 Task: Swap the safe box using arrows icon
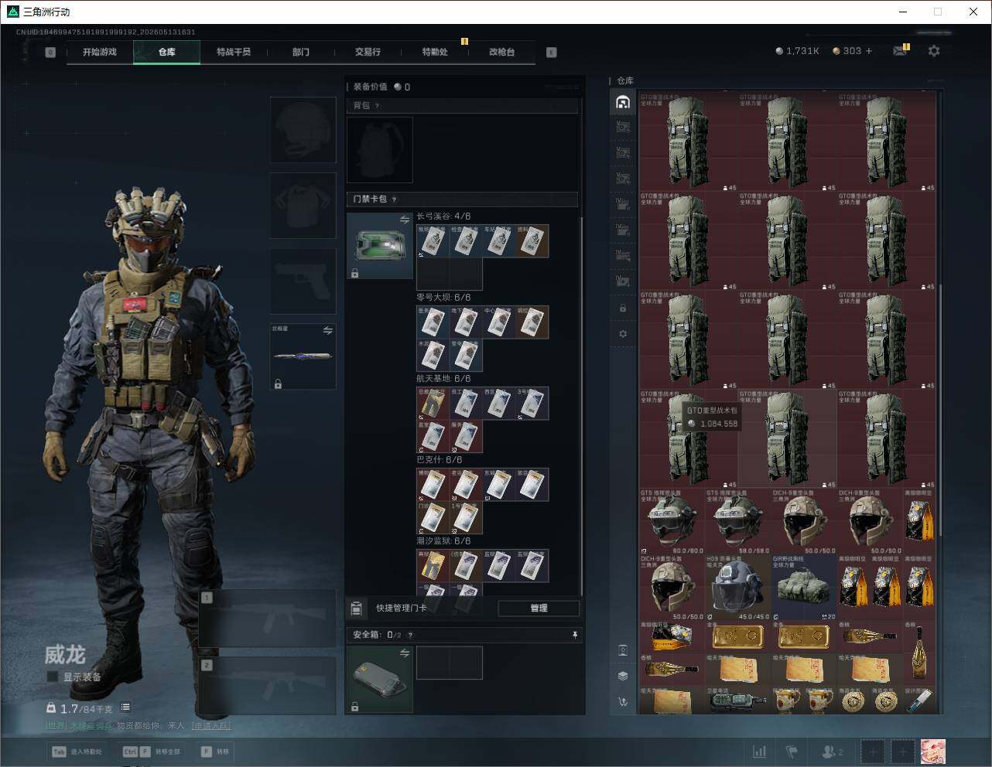(404, 653)
